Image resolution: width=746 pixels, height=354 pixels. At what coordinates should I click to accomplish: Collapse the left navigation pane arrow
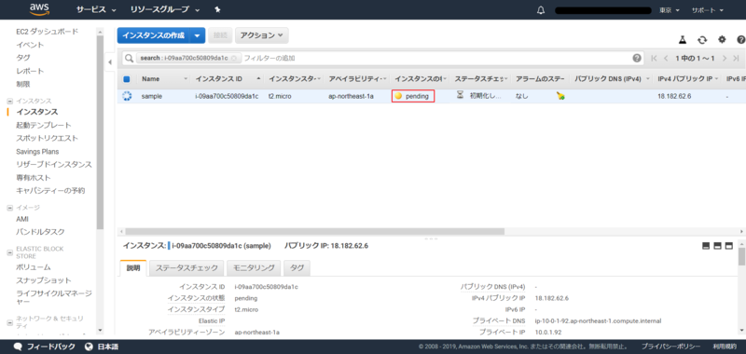(110, 62)
